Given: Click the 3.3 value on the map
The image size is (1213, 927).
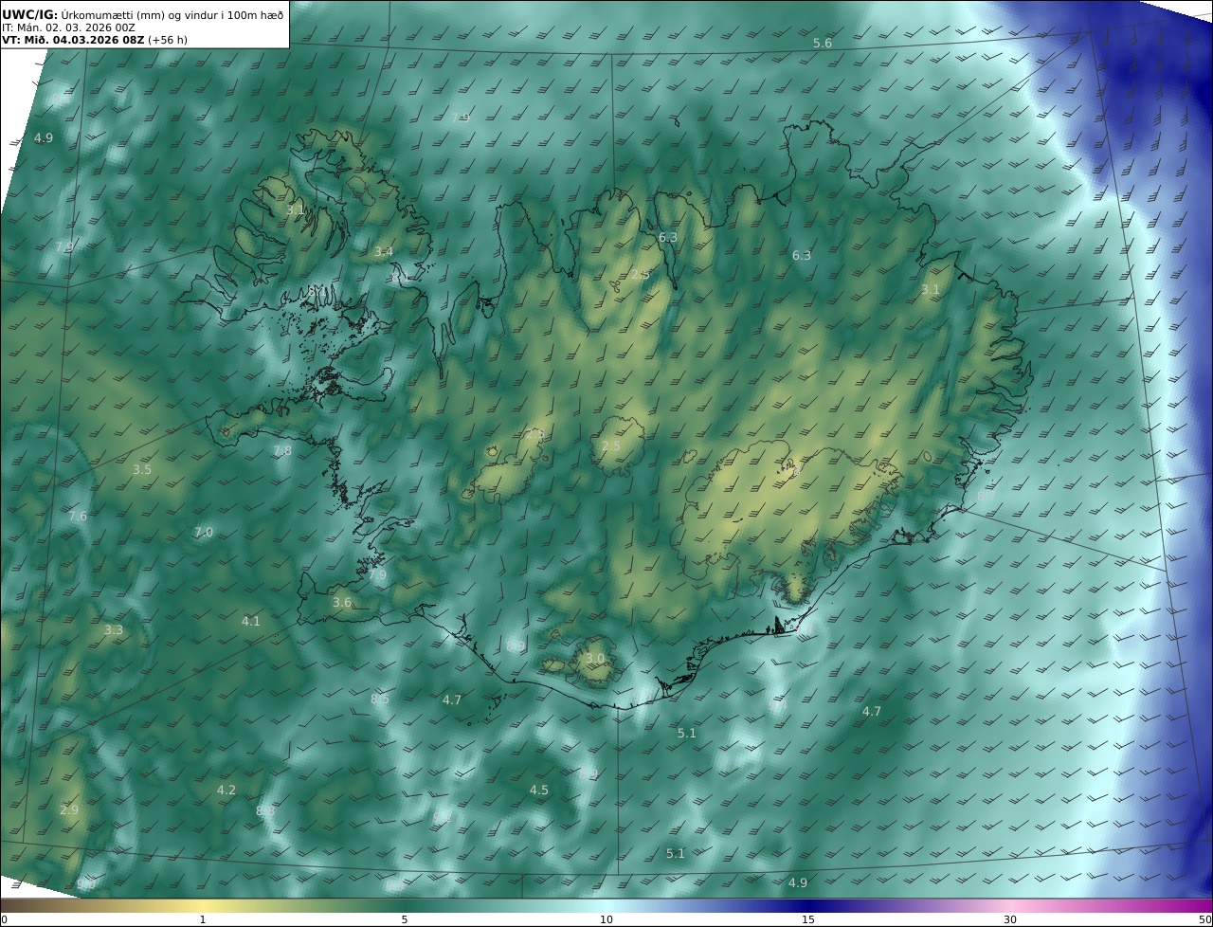Looking at the screenshot, I should click(x=114, y=630).
